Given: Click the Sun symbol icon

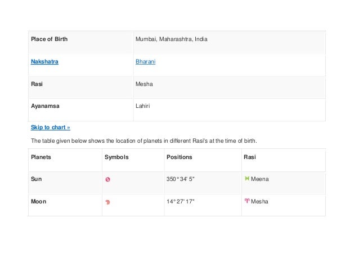Looking at the screenshot, I should pos(107,180).
